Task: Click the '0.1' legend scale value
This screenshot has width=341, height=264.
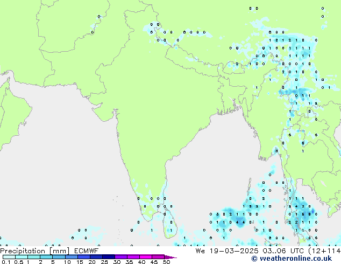Action: (6, 262)
